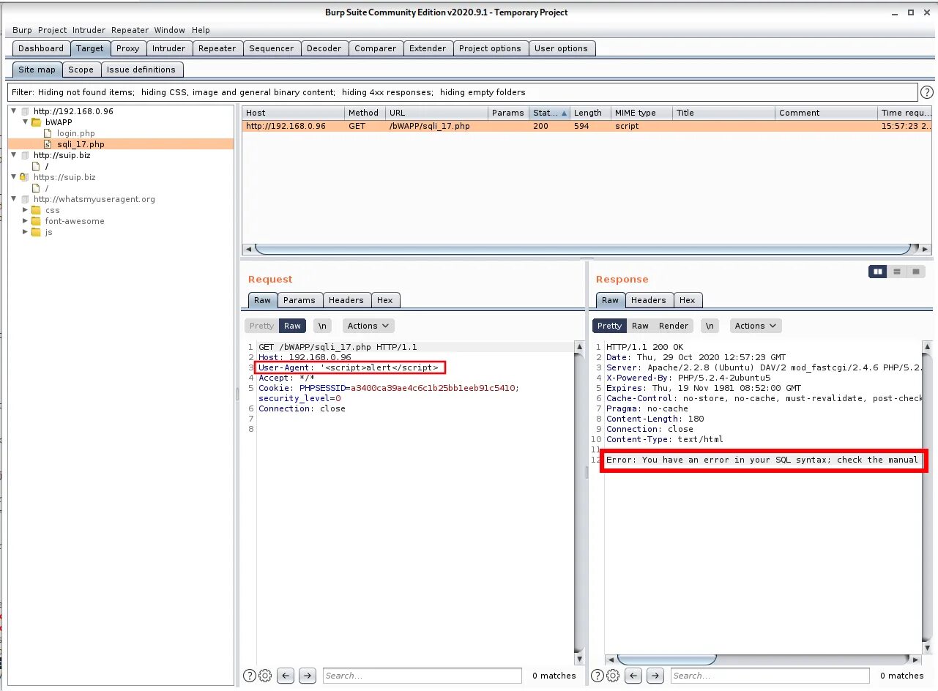Screen dimensions: 938x691
Task: Open the Request search help icon
Action: point(250,676)
